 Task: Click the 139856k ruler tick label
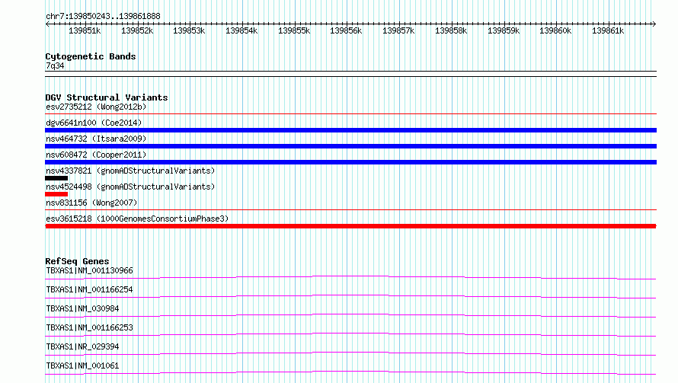pos(346,30)
